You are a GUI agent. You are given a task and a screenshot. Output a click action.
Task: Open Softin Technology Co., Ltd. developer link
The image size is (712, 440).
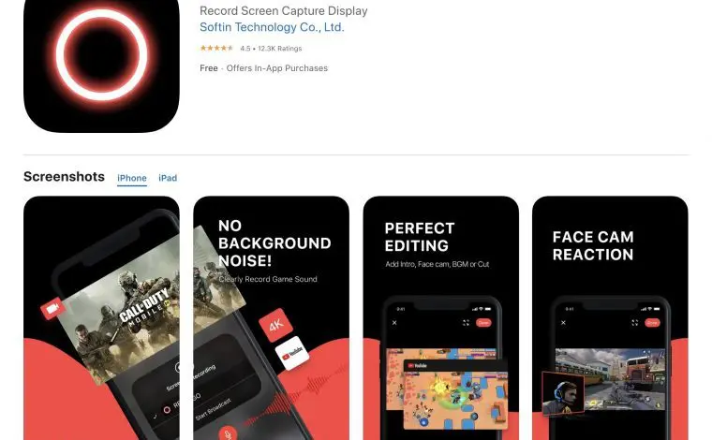272,27
